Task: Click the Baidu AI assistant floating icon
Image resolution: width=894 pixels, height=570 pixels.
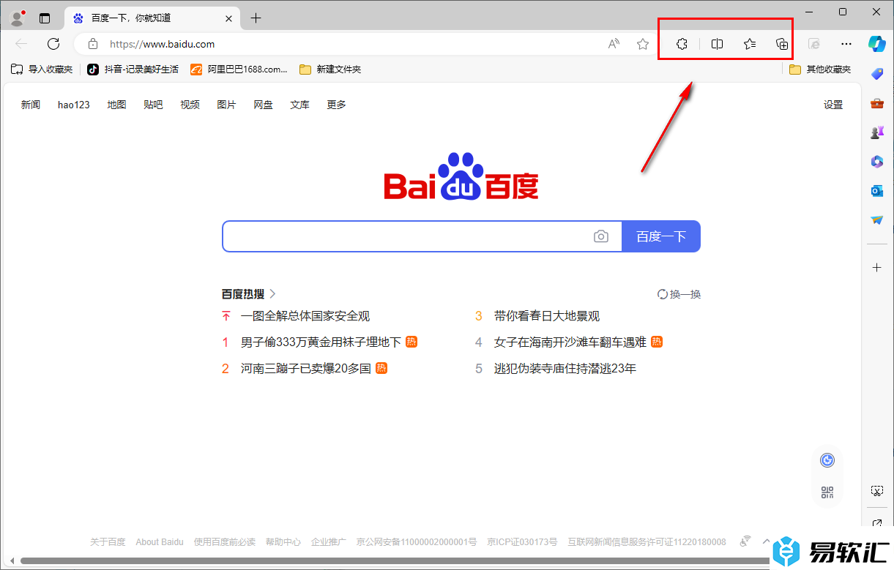Action: (827, 460)
